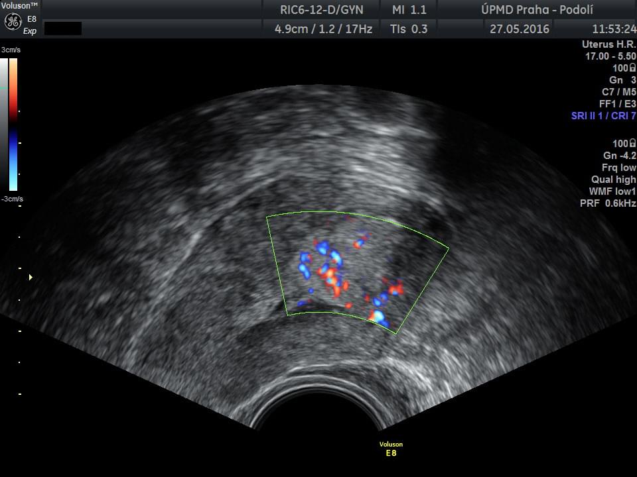Click the lock icon beside the lower 100 value
Screen dimensions: 637x477
click(632, 143)
